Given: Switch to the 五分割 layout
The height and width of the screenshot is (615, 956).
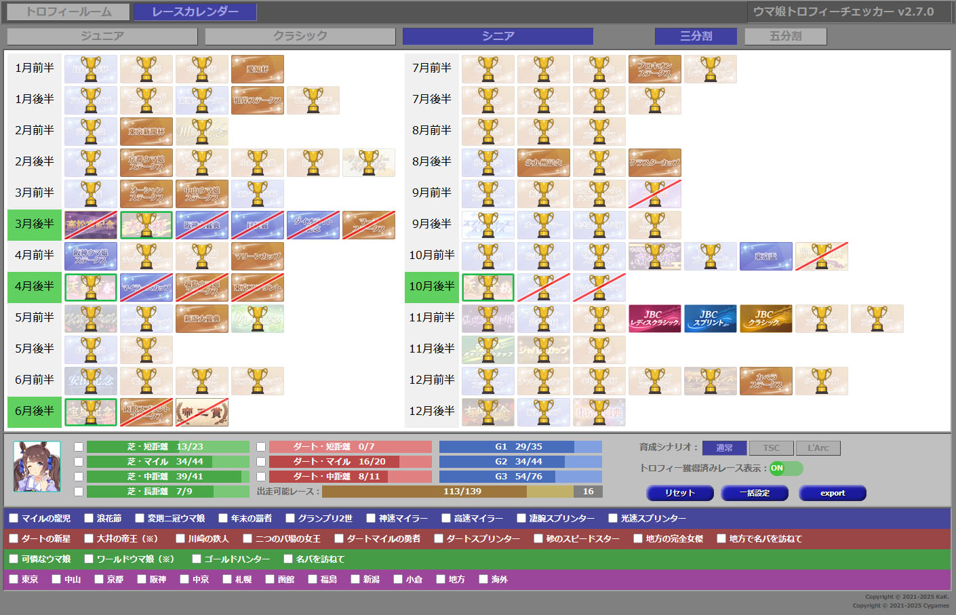Looking at the screenshot, I should point(786,36).
